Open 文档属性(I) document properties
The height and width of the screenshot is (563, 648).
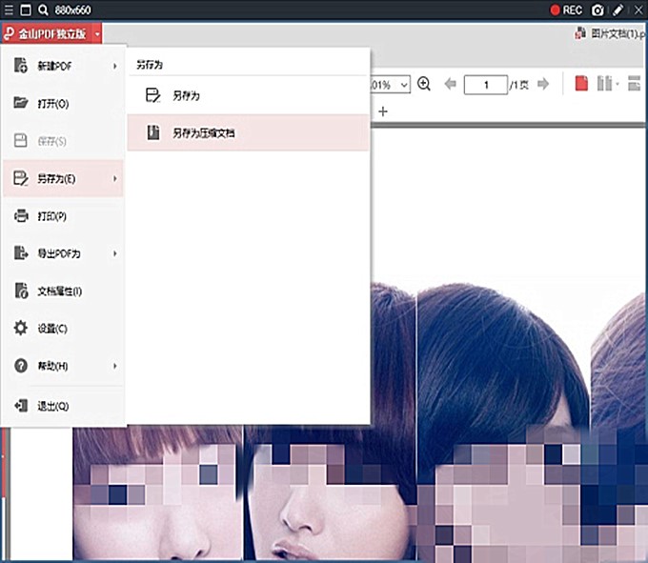click(59, 291)
